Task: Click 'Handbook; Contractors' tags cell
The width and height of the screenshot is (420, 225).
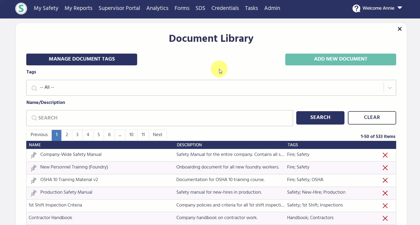Action: [x=310, y=218]
